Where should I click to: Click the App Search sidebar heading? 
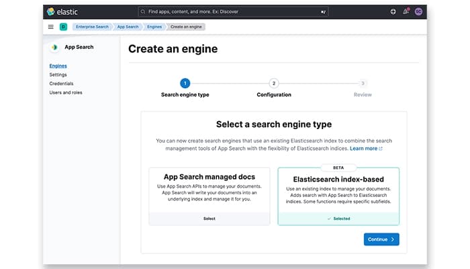coord(79,47)
